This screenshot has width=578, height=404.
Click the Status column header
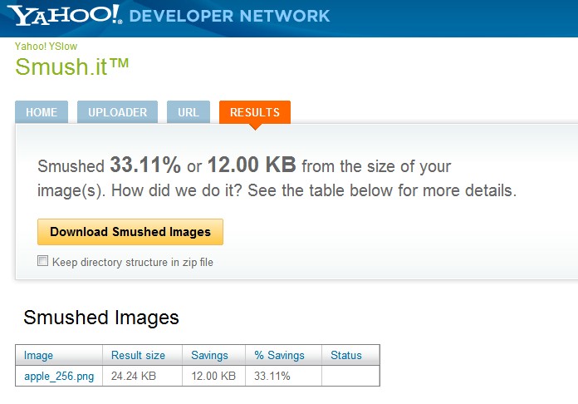[346, 355]
